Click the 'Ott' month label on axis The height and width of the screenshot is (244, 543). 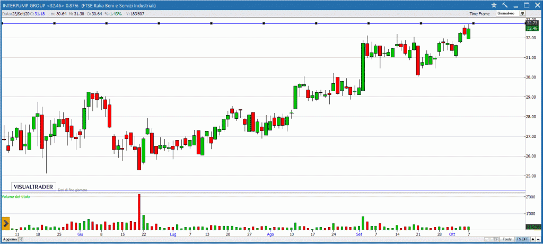point(452,234)
